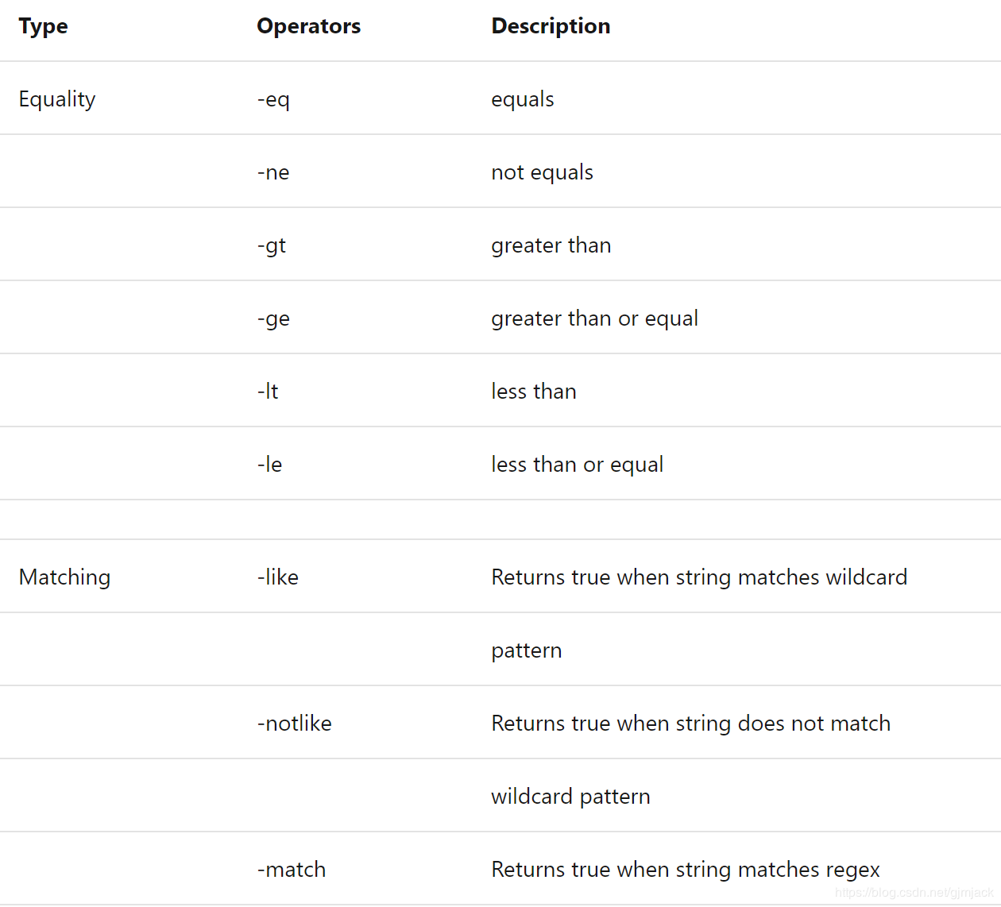This screenshot has height=907, width=1001.
Task: Click the -lt operator cell
Action: (x=268, y=392)
